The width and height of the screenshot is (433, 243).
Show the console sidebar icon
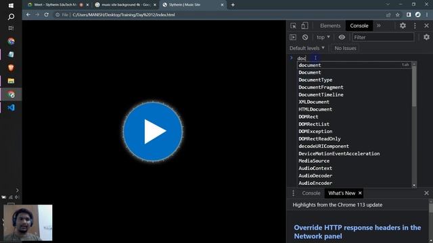(293, 37)
